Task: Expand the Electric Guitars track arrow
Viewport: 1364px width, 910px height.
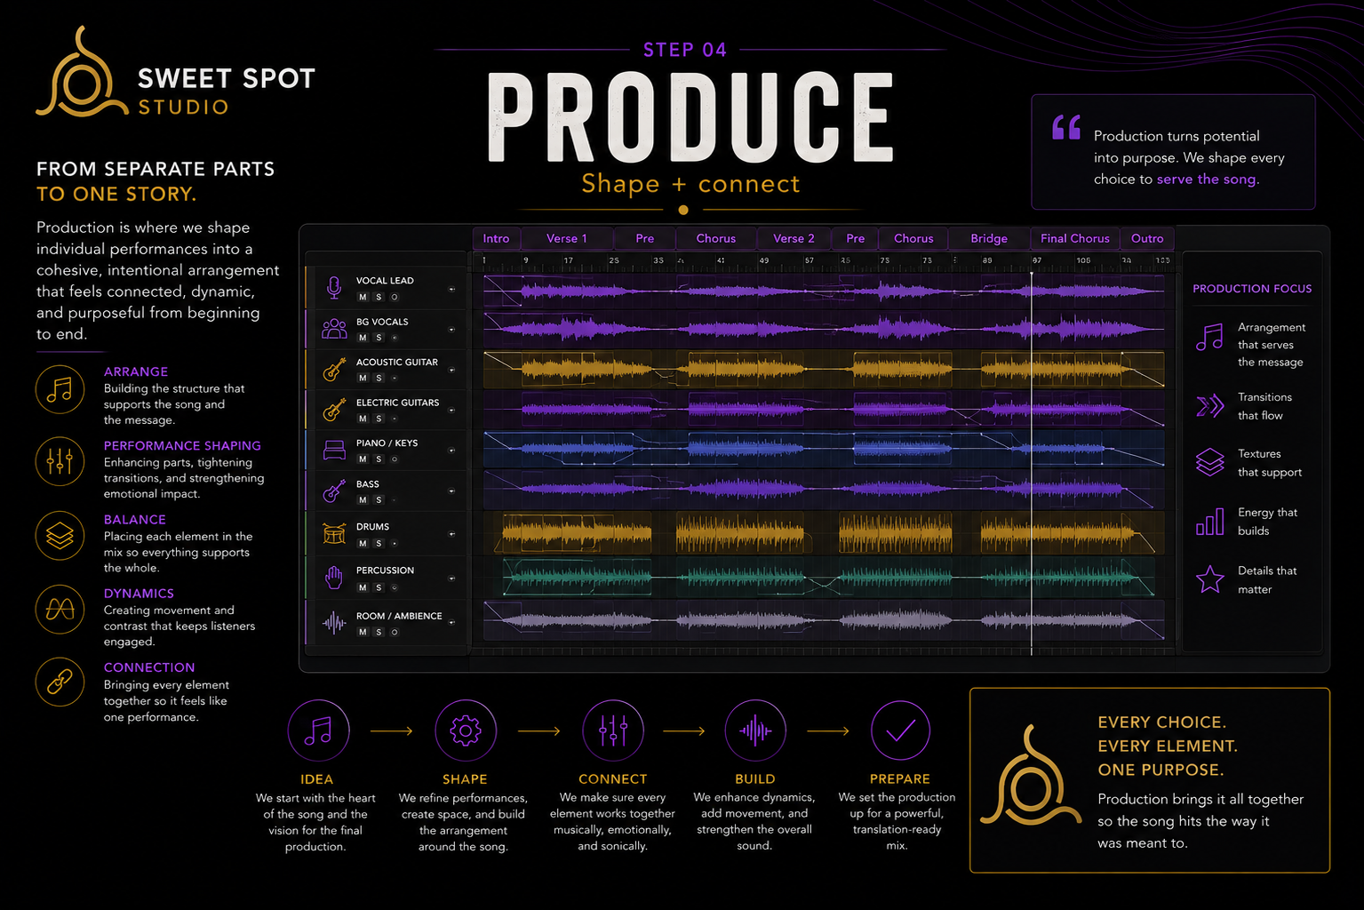Action: point(451,411)
